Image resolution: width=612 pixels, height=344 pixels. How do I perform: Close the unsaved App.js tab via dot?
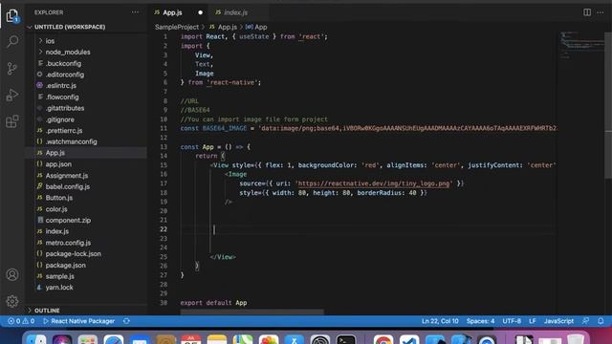[200, 12]
